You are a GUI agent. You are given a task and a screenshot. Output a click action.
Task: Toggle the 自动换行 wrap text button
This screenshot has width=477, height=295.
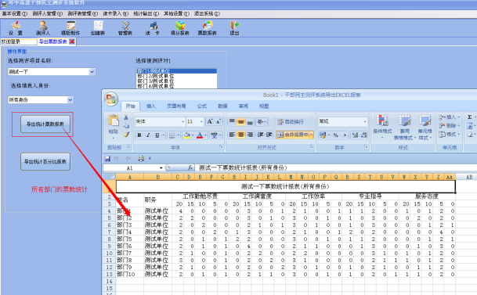[x=291, y=121]
